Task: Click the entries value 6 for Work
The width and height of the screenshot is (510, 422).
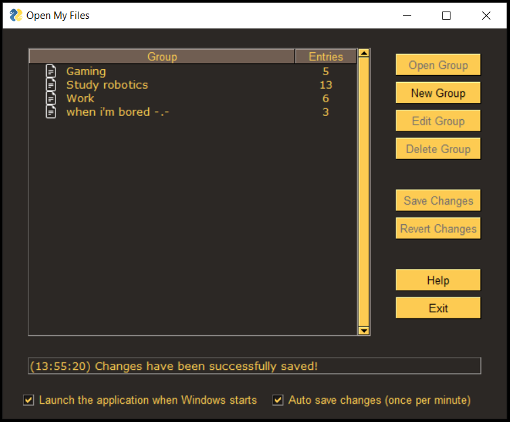Action: click(325, 98)
